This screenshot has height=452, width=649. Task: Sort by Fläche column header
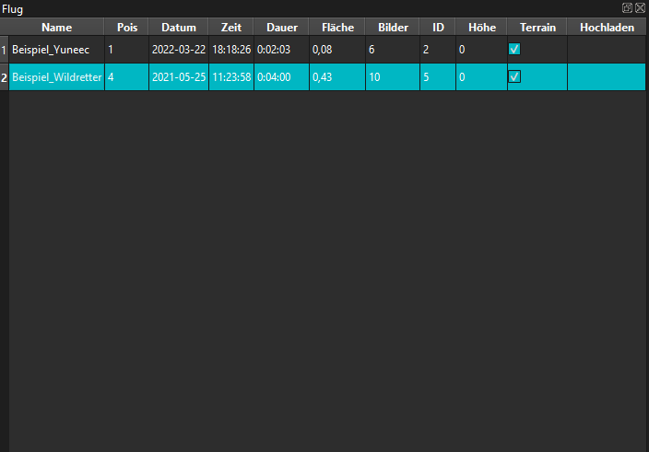[x=336, y=28]
